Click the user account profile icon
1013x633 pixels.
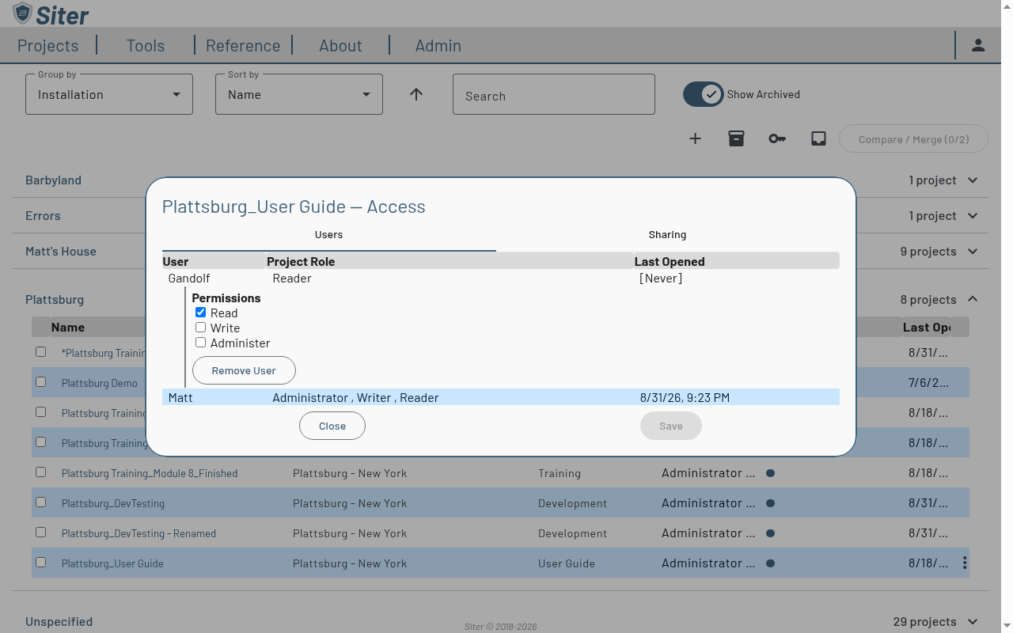coord(978,45)
